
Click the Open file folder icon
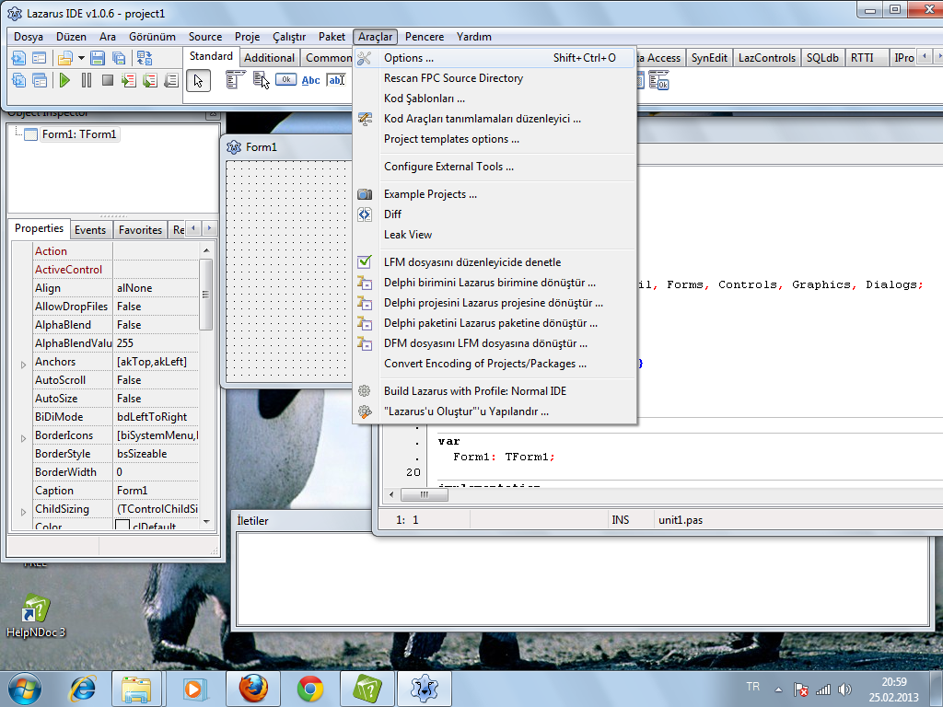pos(65,58)
